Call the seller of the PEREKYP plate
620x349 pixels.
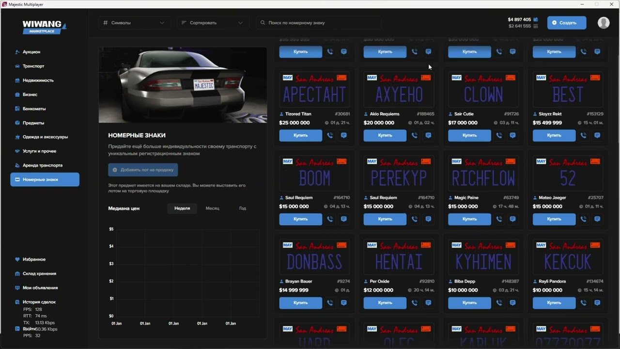[x=415, y=219]
